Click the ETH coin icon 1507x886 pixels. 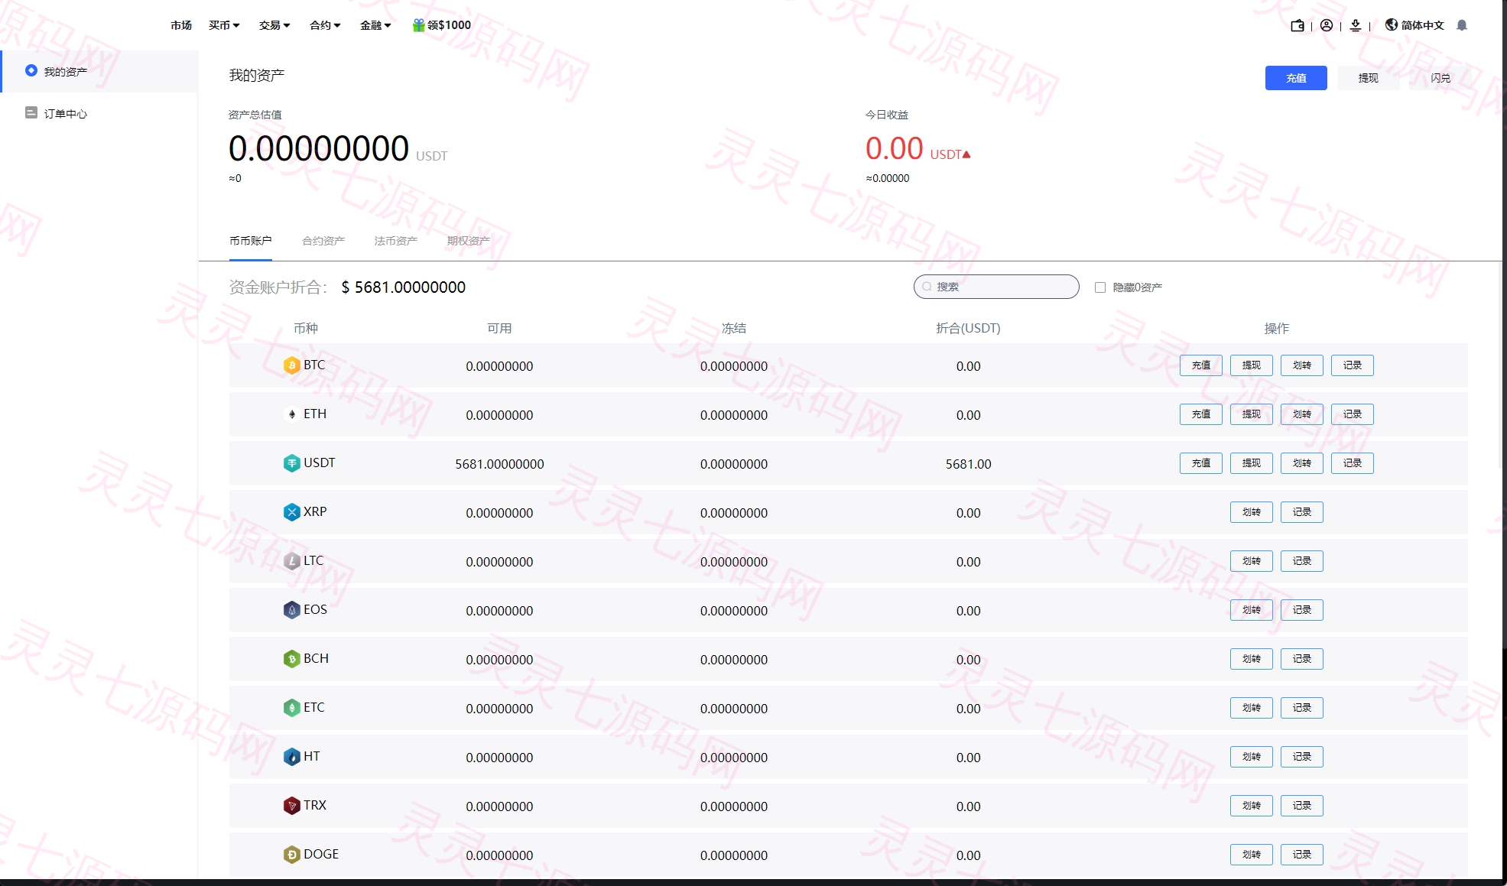(x=291, y=414)
